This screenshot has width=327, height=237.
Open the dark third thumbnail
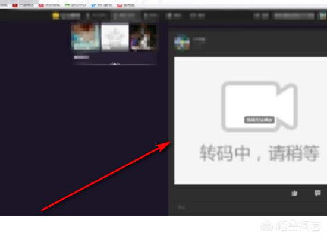[143, 37]
